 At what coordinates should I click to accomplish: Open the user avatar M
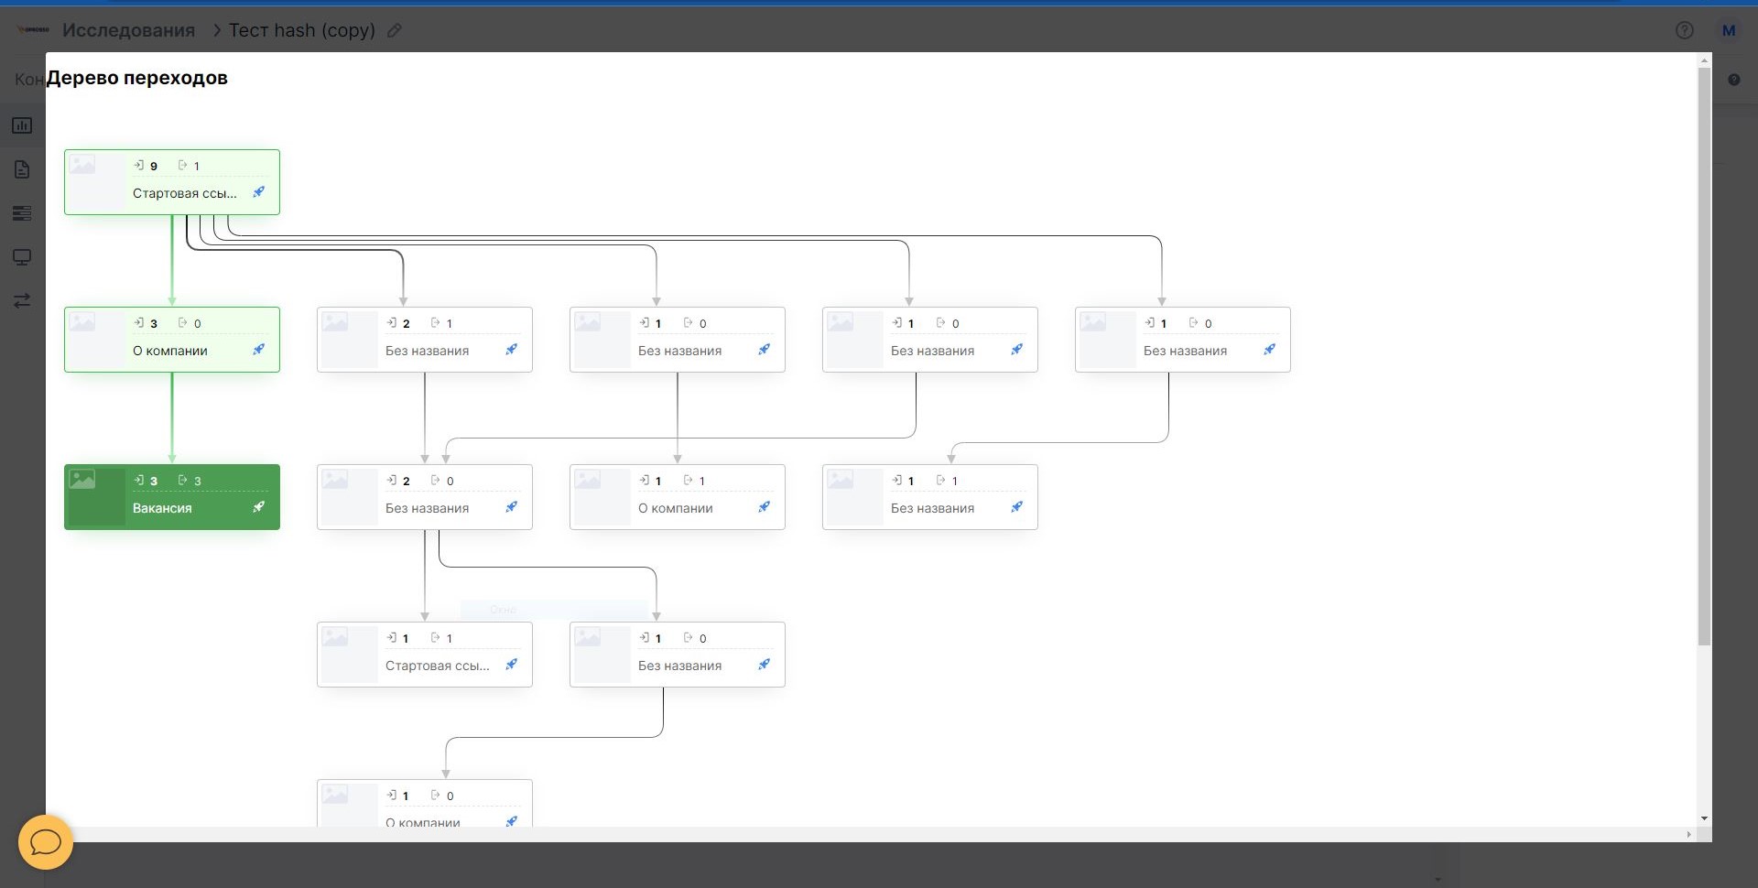point(1728,30)
